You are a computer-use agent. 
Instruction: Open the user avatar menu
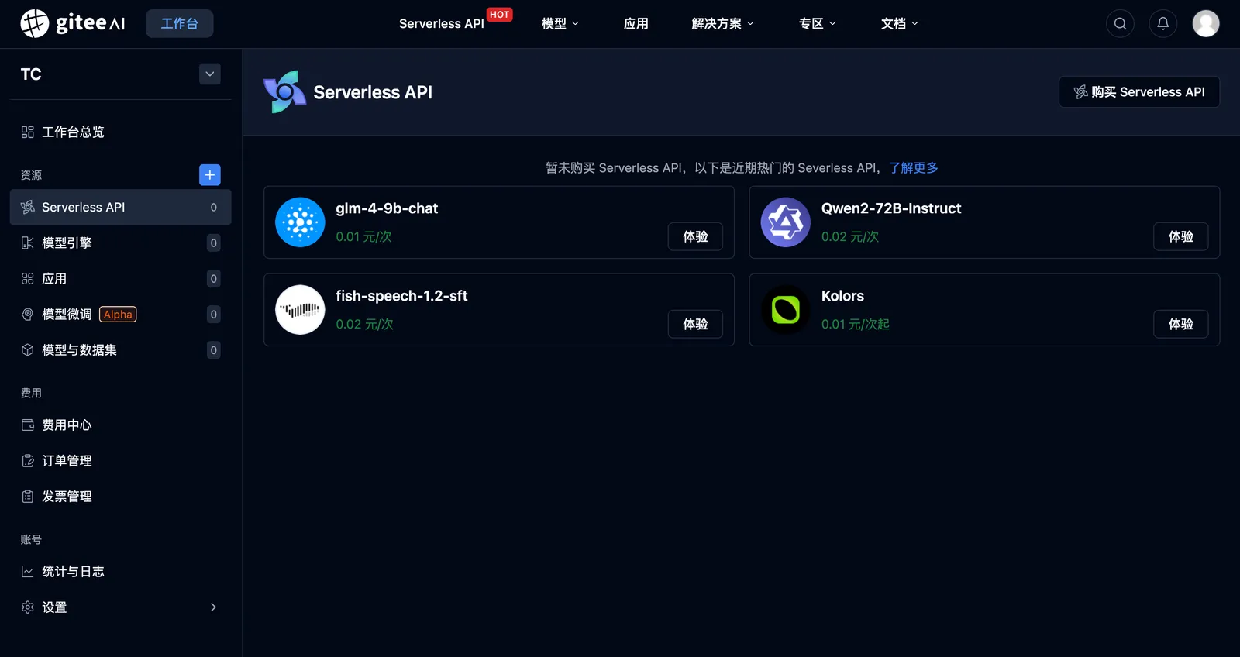pyautogui.click(x=1205, y=23)
